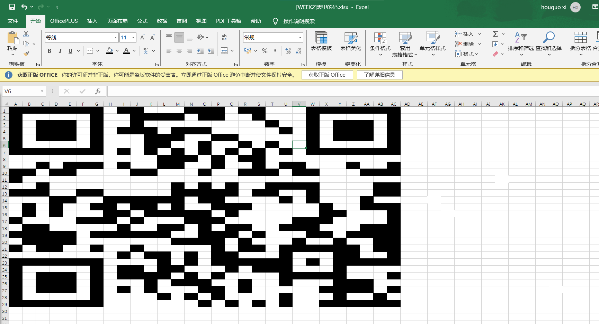Switch to the 公式 formulas tab
The width and height of the screenshot is (599, 324).
click(x=142, y=21)
